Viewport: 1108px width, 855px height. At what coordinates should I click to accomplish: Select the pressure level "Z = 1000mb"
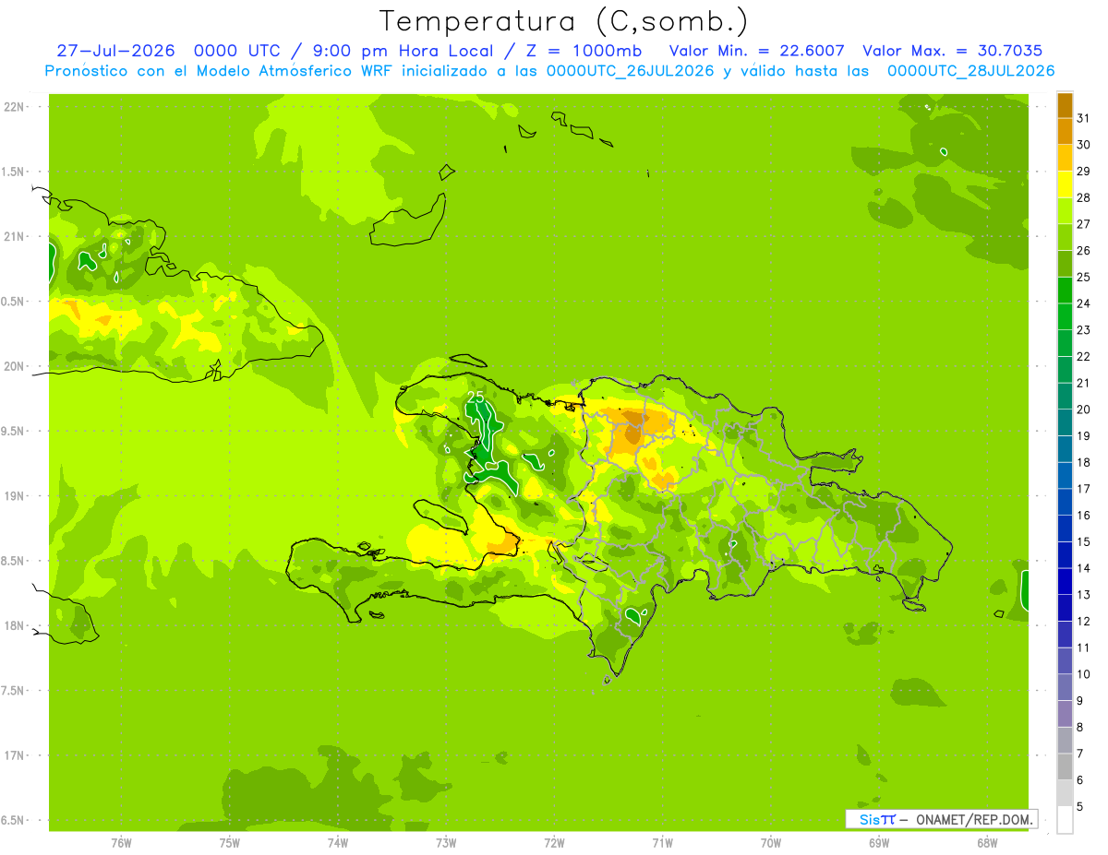coord(582,51)
